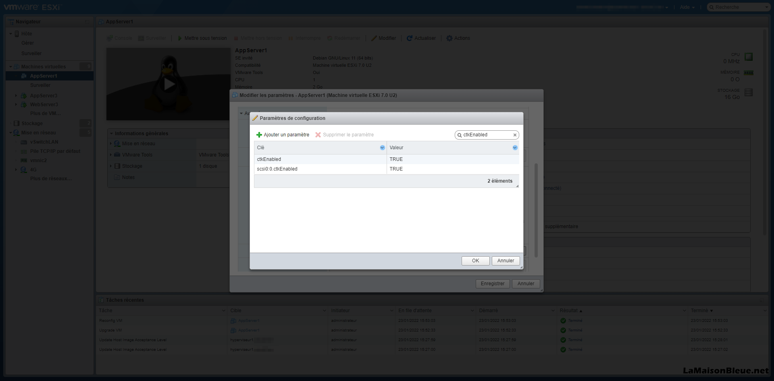
Task: Click the play button on VM console thumbnail
Action: pyautogui.click(x=169, y=84)
